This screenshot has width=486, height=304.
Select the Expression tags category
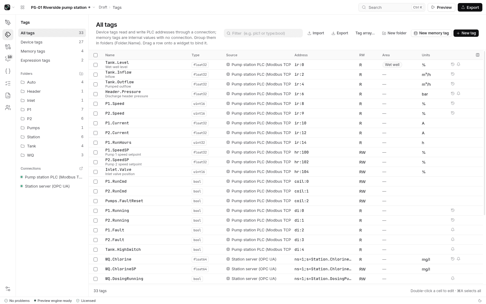coord(52,60)
